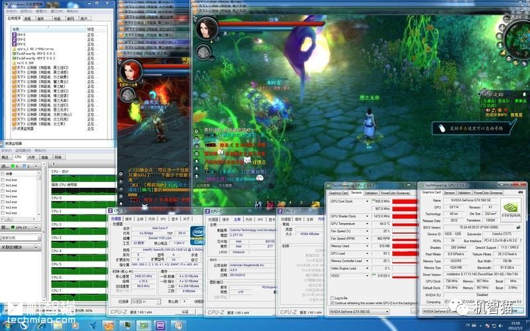
Task: Click the Bus Interface question mark
Action: pos(520,241)
